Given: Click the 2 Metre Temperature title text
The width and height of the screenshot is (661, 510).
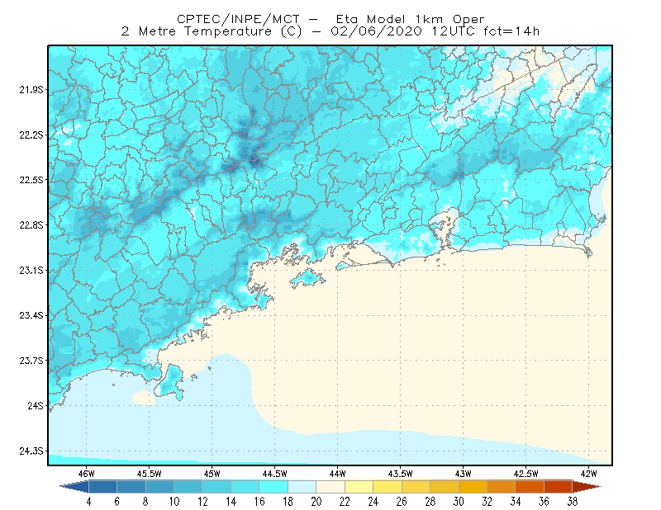Looking at the screenshot, I should pos(197,31).
